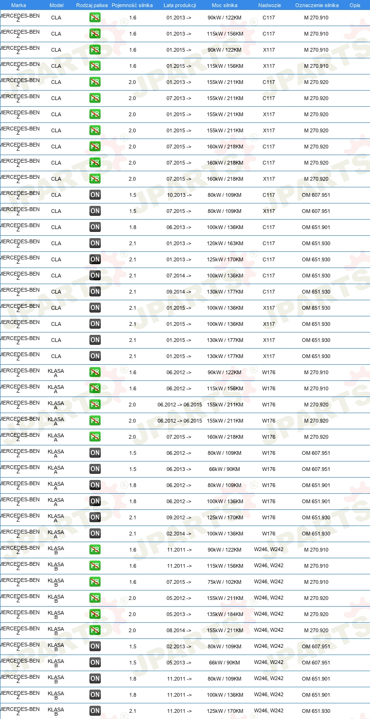Screen dimensions: 370x719
Task: Click the Moc silnika column header
Action: [225, 5]
